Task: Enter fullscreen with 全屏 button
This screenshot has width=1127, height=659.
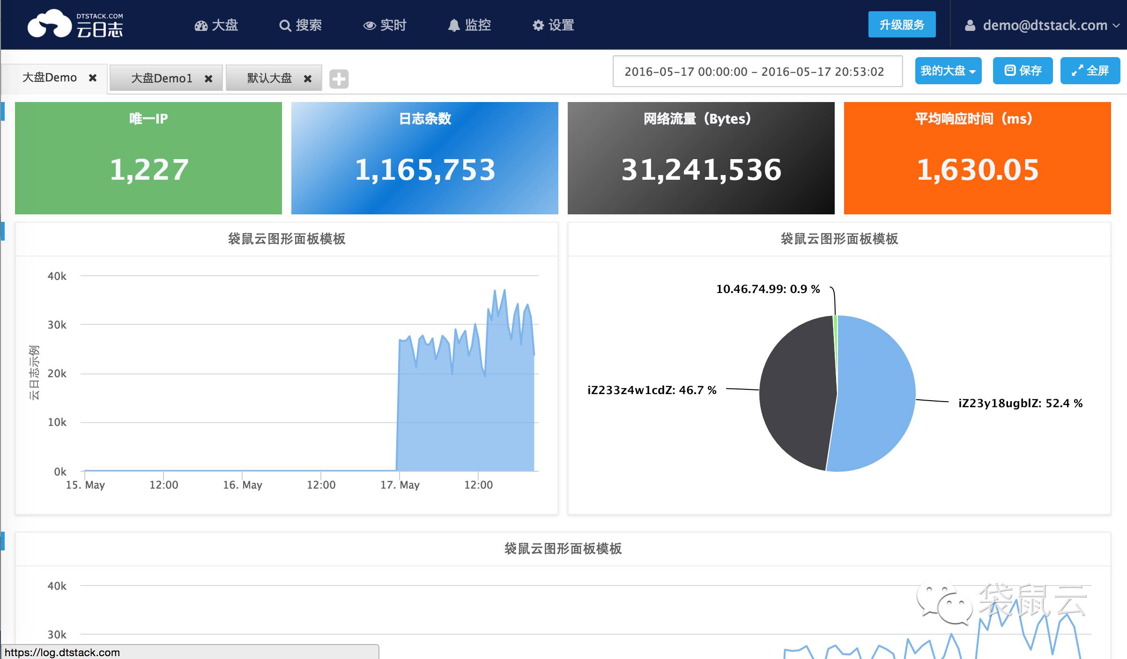Action: 1090,71
